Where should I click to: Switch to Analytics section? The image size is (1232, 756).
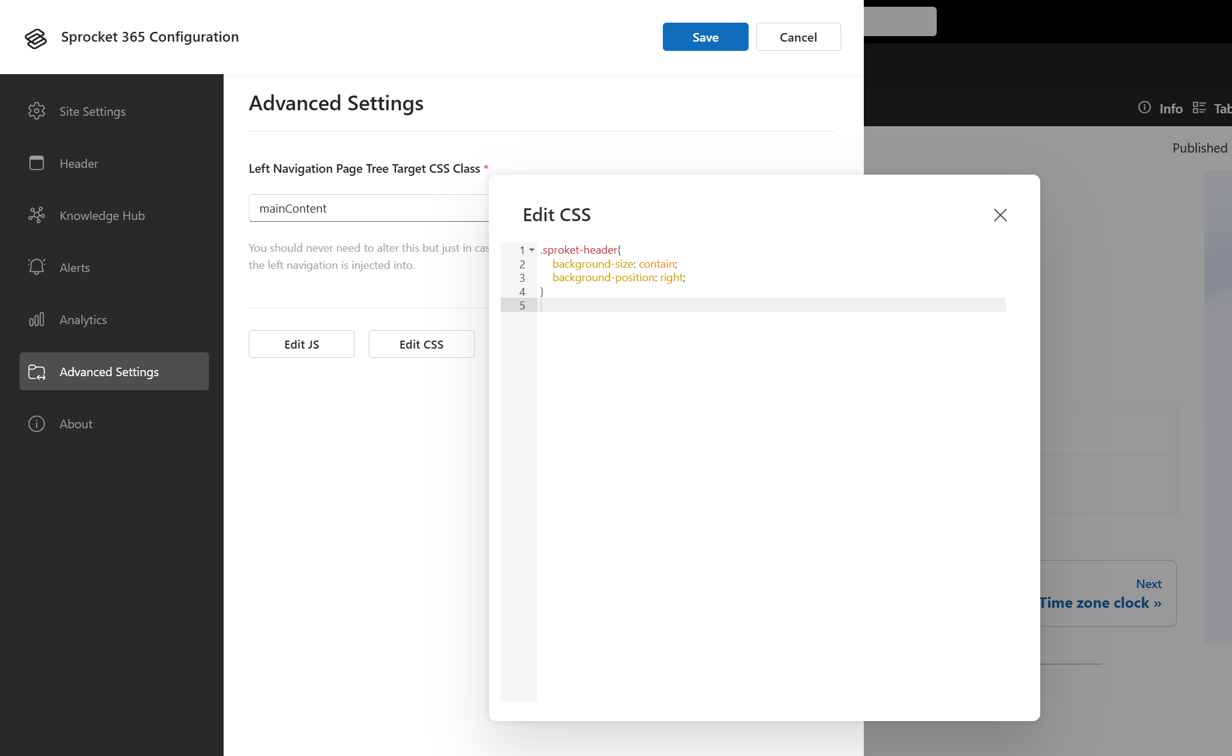coord(114,319)
